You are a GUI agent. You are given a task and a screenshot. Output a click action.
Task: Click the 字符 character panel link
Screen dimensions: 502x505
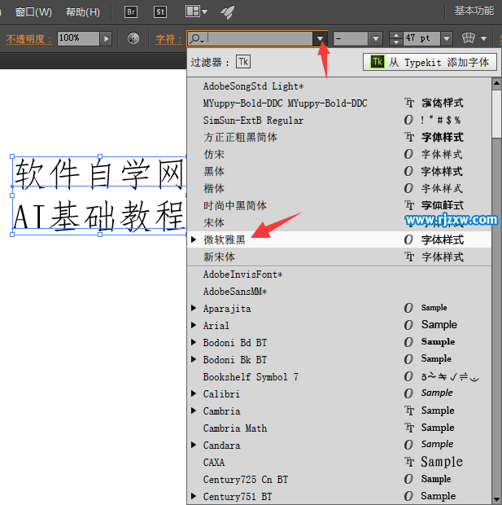point(168,38)
